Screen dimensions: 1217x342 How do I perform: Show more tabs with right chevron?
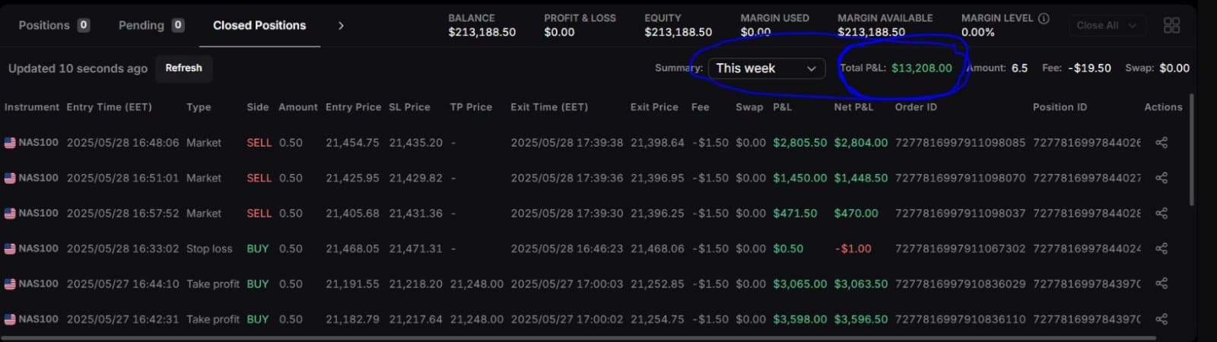(341, 26)
